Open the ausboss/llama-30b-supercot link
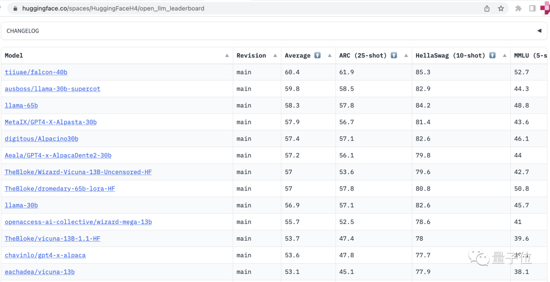This screenshot has height=282, width=550. point(52,89)
